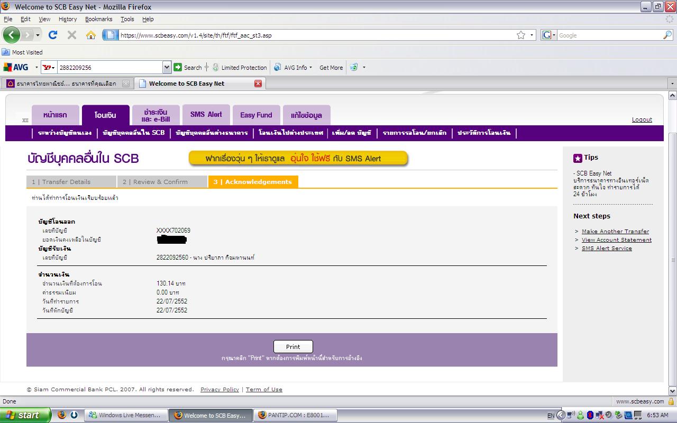Open the View menu

(x=44, y=19)
